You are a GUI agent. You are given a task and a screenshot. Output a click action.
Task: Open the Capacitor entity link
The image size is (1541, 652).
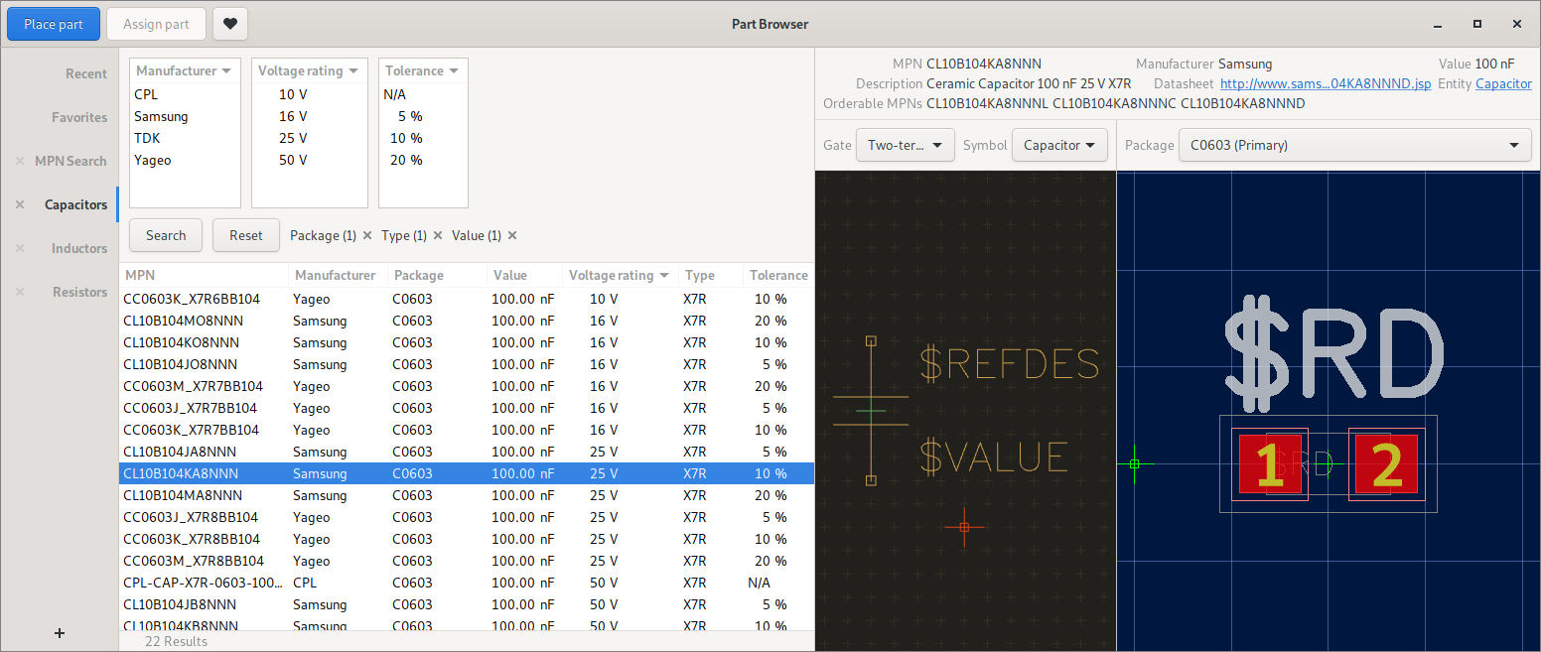[1503, 83]
